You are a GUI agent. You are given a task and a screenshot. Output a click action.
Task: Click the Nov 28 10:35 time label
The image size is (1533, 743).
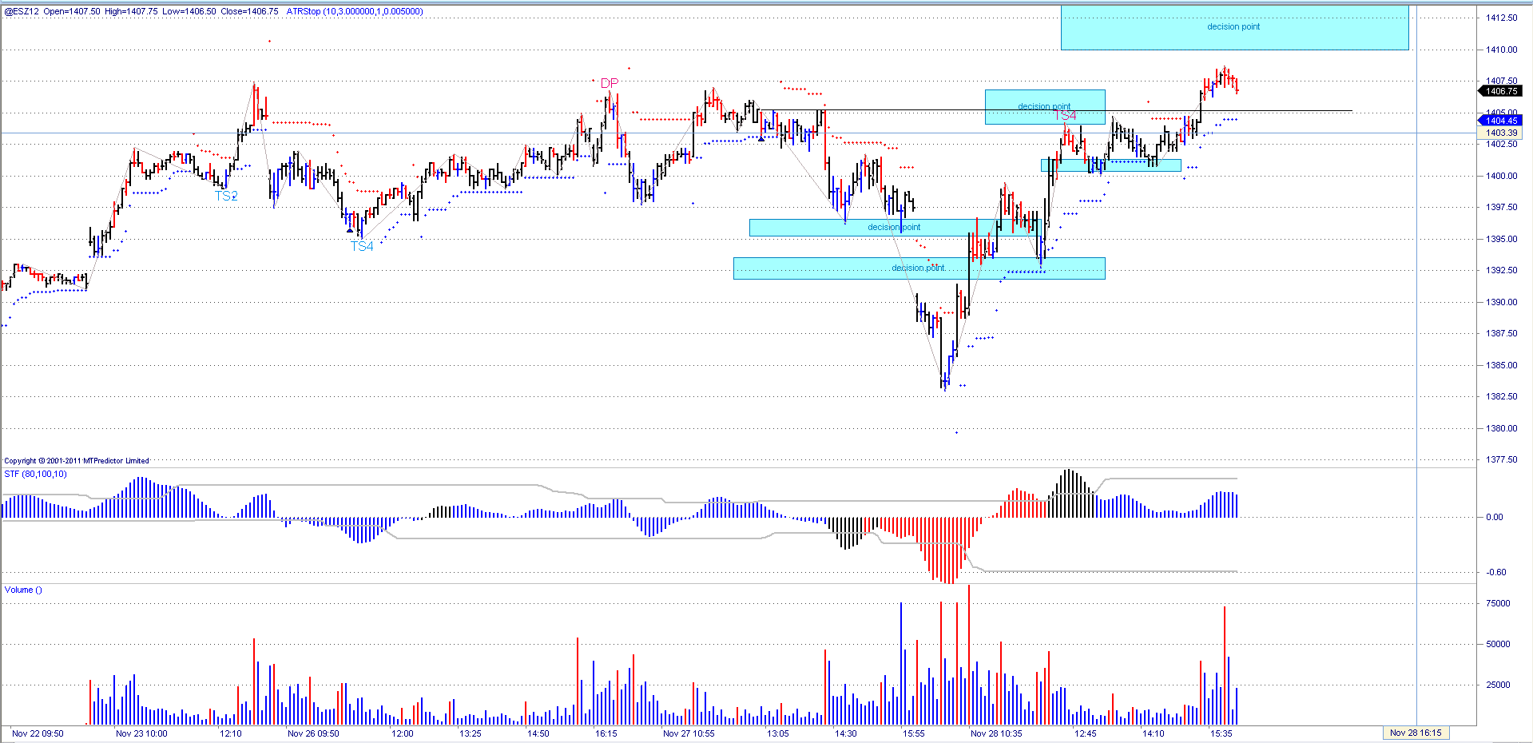coord(996,733)
